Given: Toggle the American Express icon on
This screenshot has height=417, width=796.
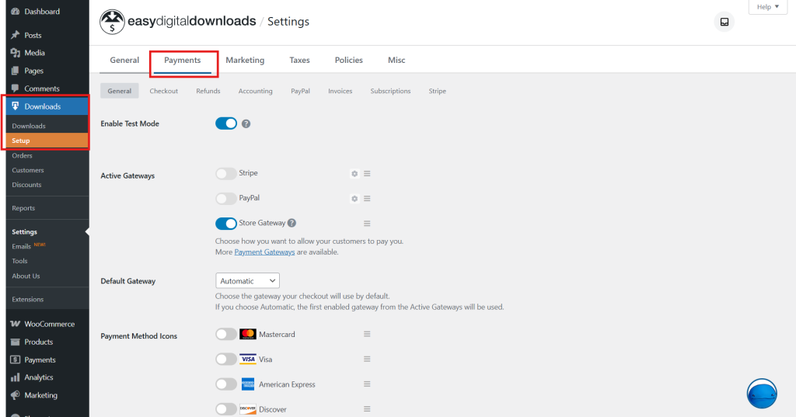Looking at the screenshot, I should pyautogui.click(x=226, y=384).
